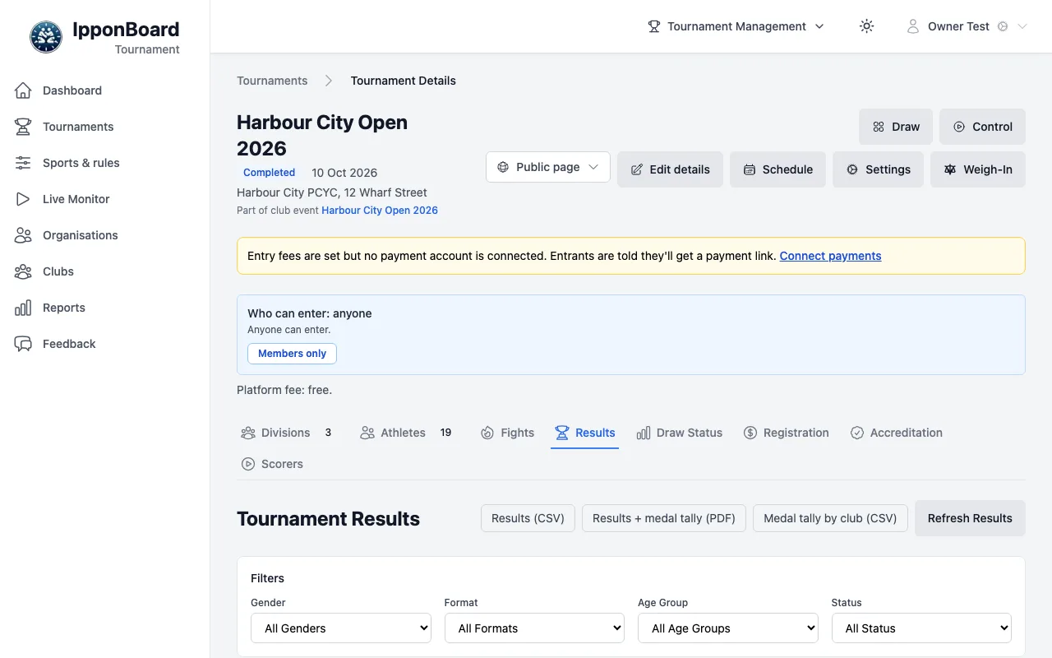Switch to the Divisions tab
The width and height of the screenshot is (1052, 658).
coord(286,433)
